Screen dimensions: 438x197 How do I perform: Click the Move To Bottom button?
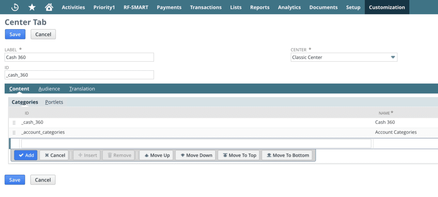click(x=287, y=155)
